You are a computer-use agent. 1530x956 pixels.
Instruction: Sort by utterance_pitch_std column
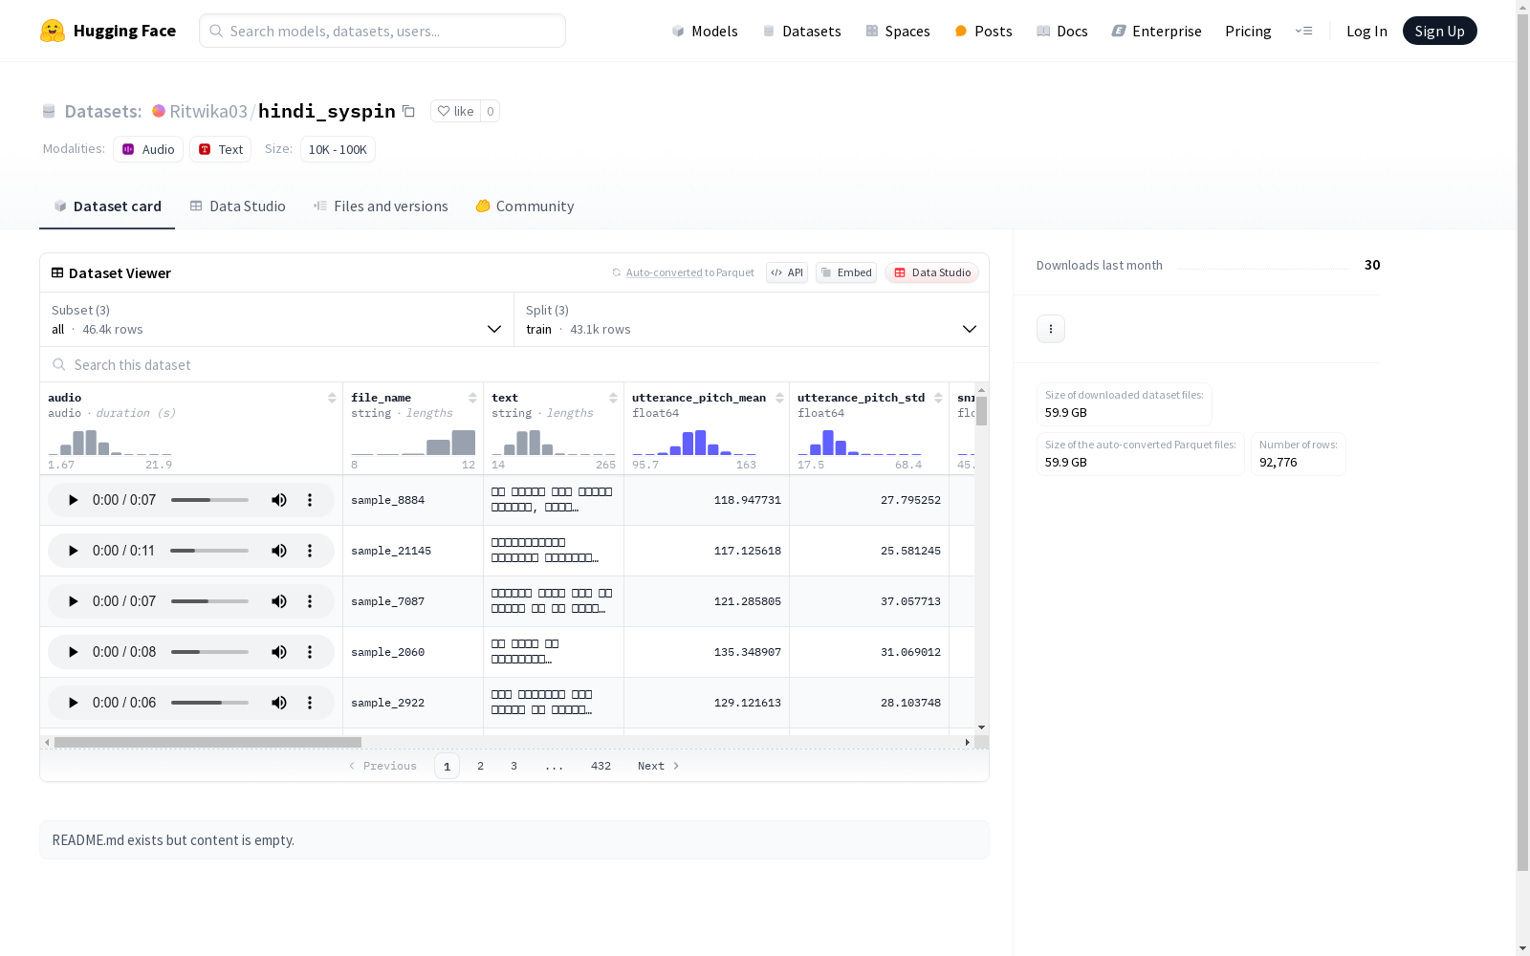pos(938,398)
